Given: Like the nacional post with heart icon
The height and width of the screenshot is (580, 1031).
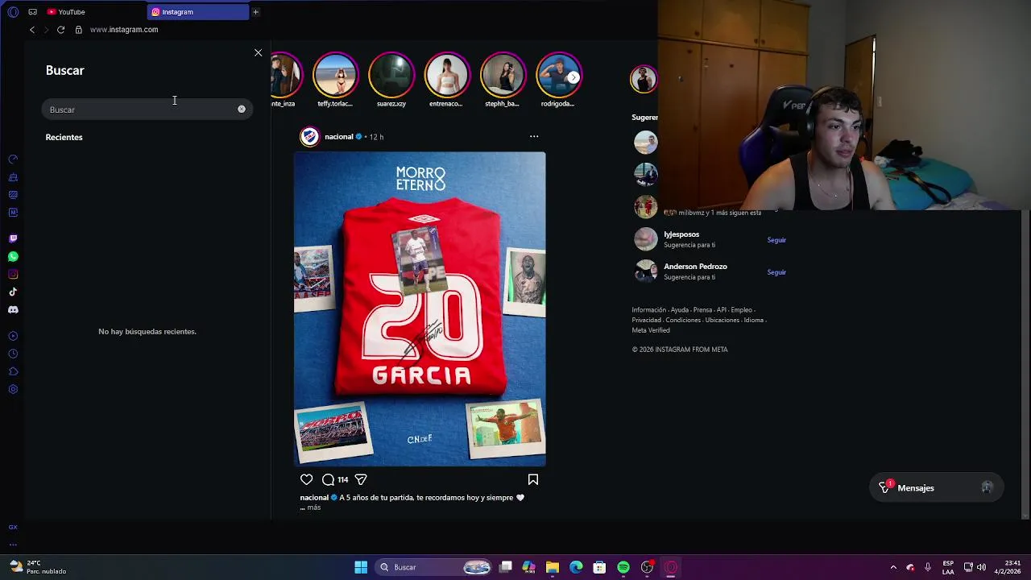Looking at the screenshot, I should [x=306, y=479].
